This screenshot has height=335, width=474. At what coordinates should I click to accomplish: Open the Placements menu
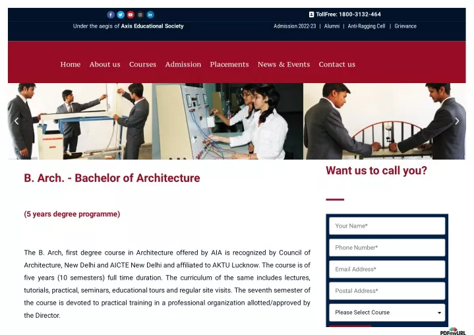tap(229, 65)
